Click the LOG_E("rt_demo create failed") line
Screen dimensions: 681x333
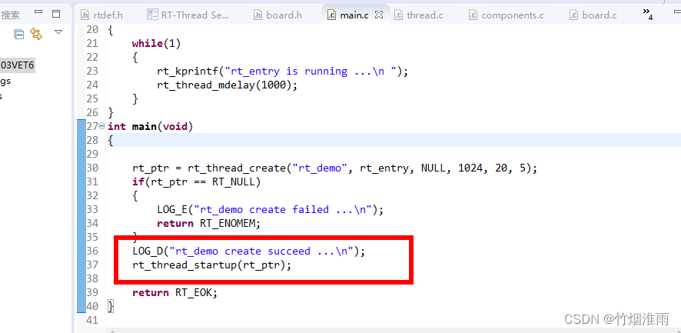click(x=270, y=209)
